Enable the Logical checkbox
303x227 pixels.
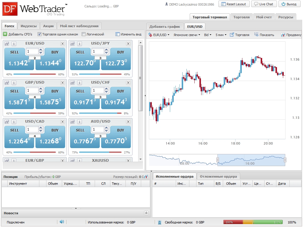83,34
